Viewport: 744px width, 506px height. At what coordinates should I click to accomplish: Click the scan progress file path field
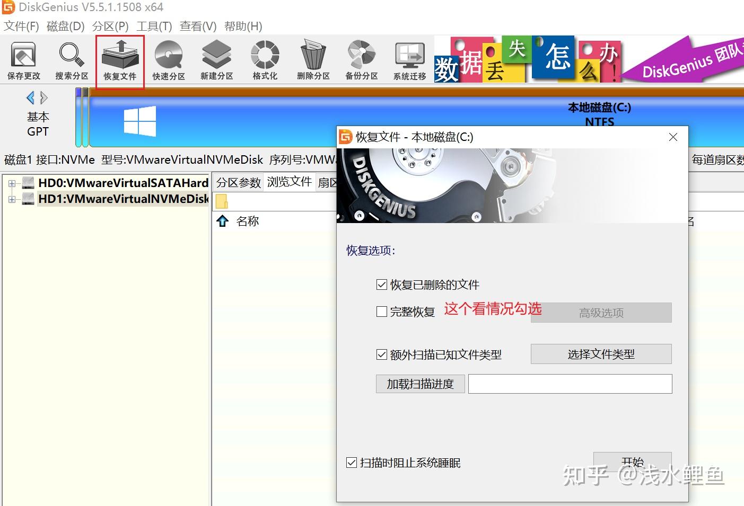570,384
